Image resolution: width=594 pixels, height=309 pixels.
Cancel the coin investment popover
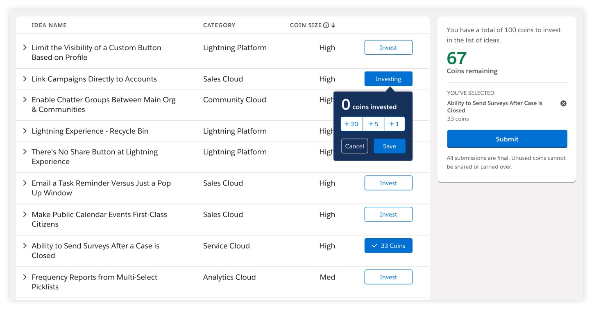(x=354, y=146)
